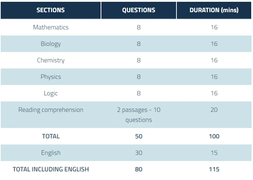Select the English section cell

click(x=51, y=153)
